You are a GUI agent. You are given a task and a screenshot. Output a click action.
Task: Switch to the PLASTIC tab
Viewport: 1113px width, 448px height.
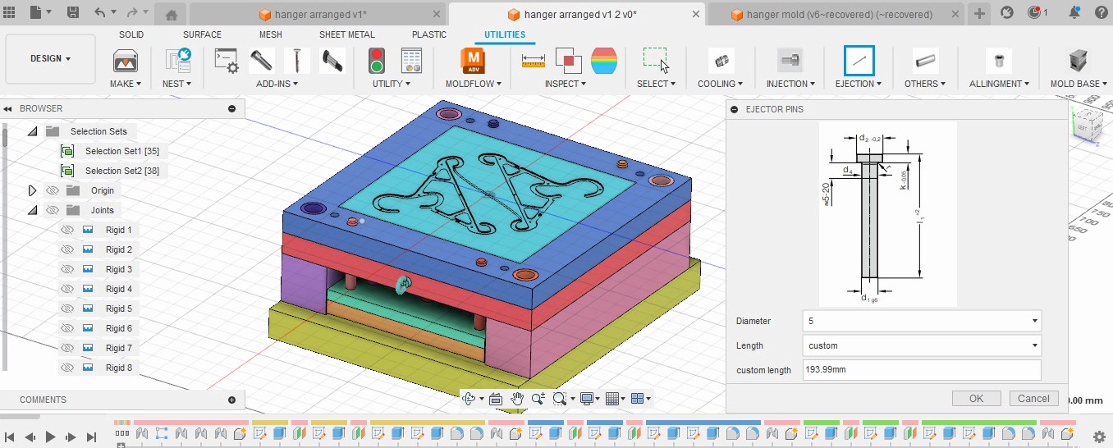pos(429,34)
